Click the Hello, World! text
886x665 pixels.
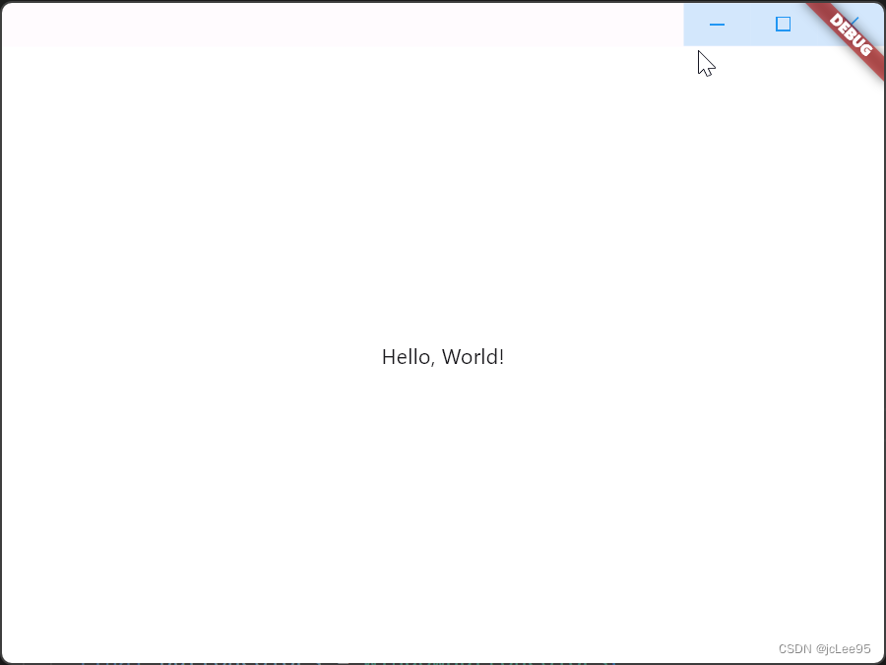click(442, 356)
